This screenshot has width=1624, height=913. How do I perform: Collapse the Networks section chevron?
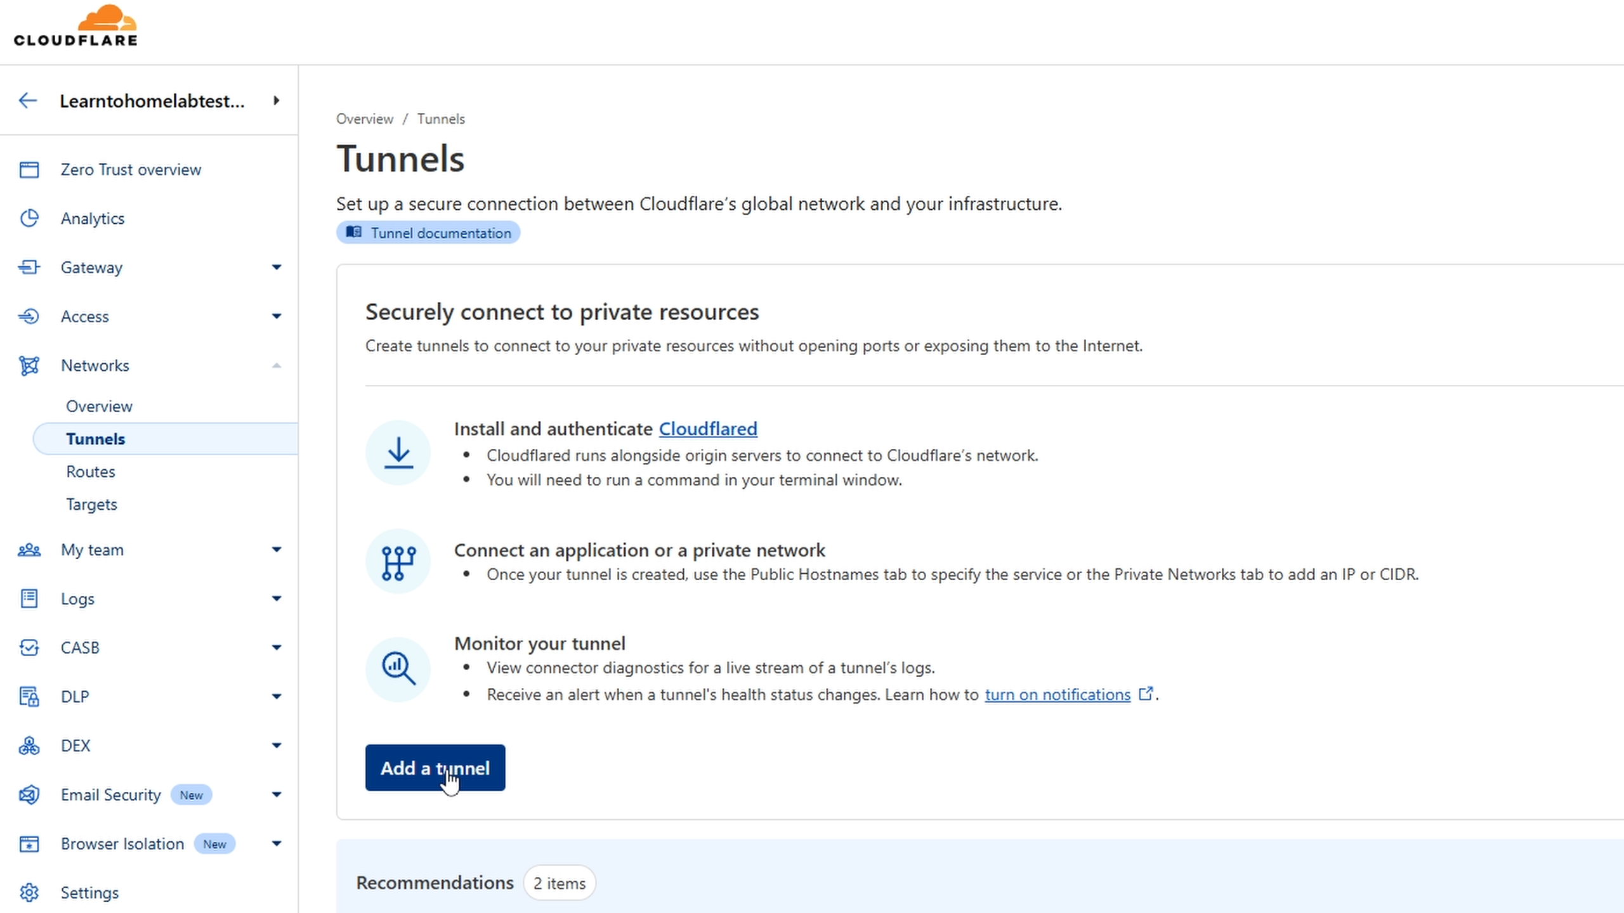click(277, 366)
